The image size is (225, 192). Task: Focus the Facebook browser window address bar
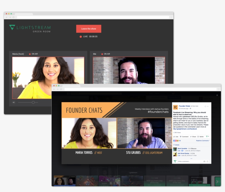point(140,89)
